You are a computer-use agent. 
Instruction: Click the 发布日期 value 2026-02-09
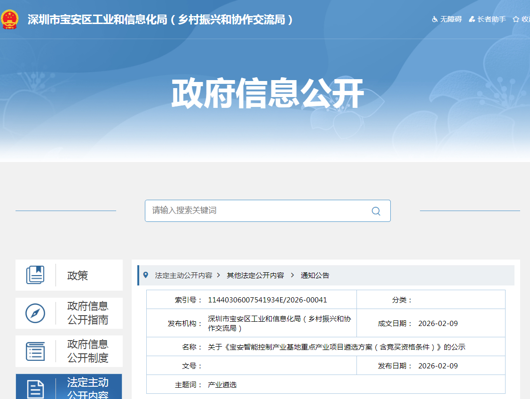pyautogui.click(x=438, y=366)
